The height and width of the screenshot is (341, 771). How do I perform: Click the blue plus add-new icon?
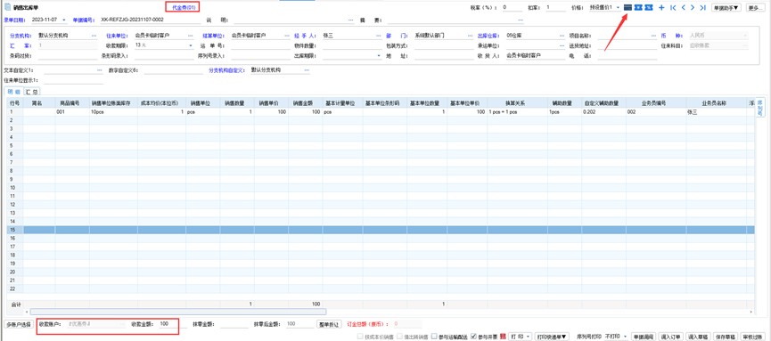661,7
